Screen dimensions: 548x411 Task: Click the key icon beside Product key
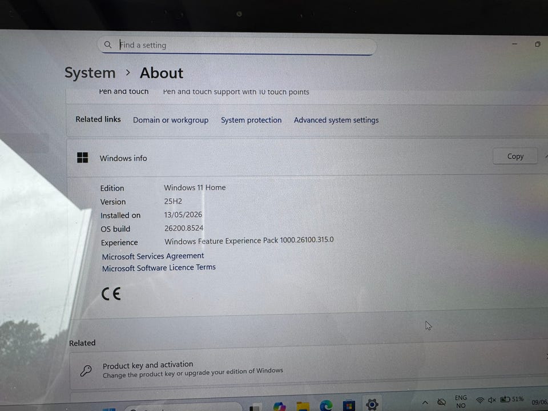86,370
